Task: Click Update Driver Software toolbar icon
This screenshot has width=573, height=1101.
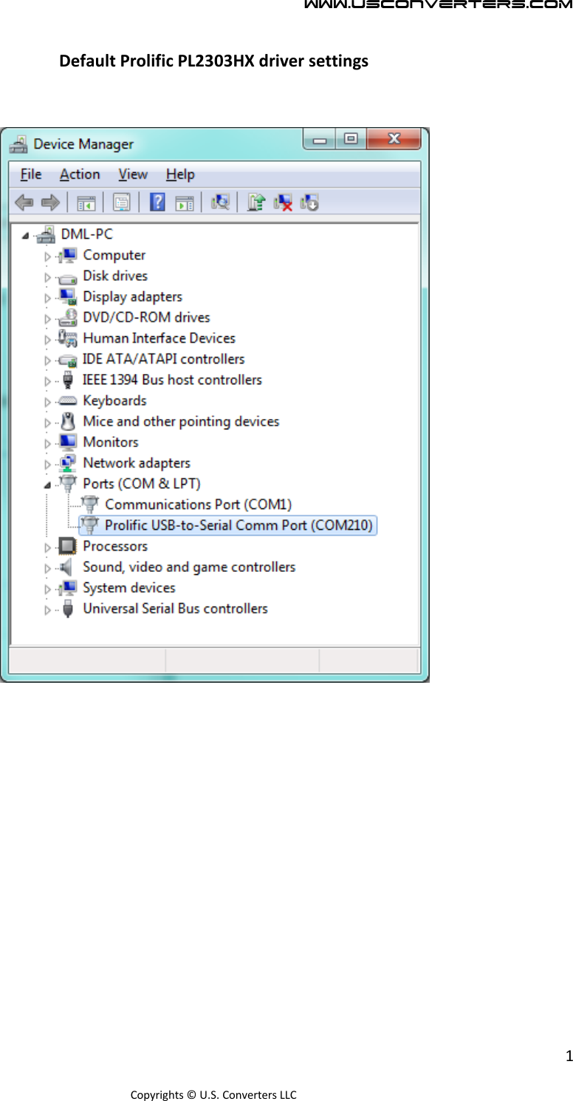Action: coord(256,202)
